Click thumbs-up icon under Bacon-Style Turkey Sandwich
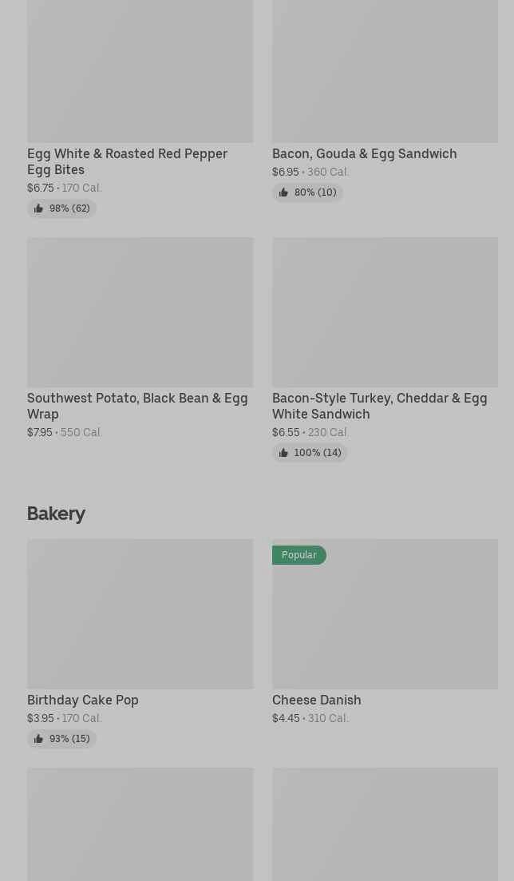 pyautogui.click(x=283, y=453)
